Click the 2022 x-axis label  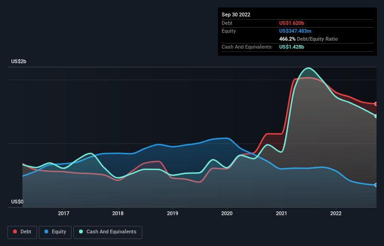(x=336, y=213)
